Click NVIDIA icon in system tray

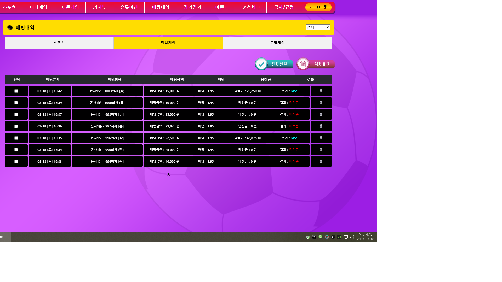[339, 237]
